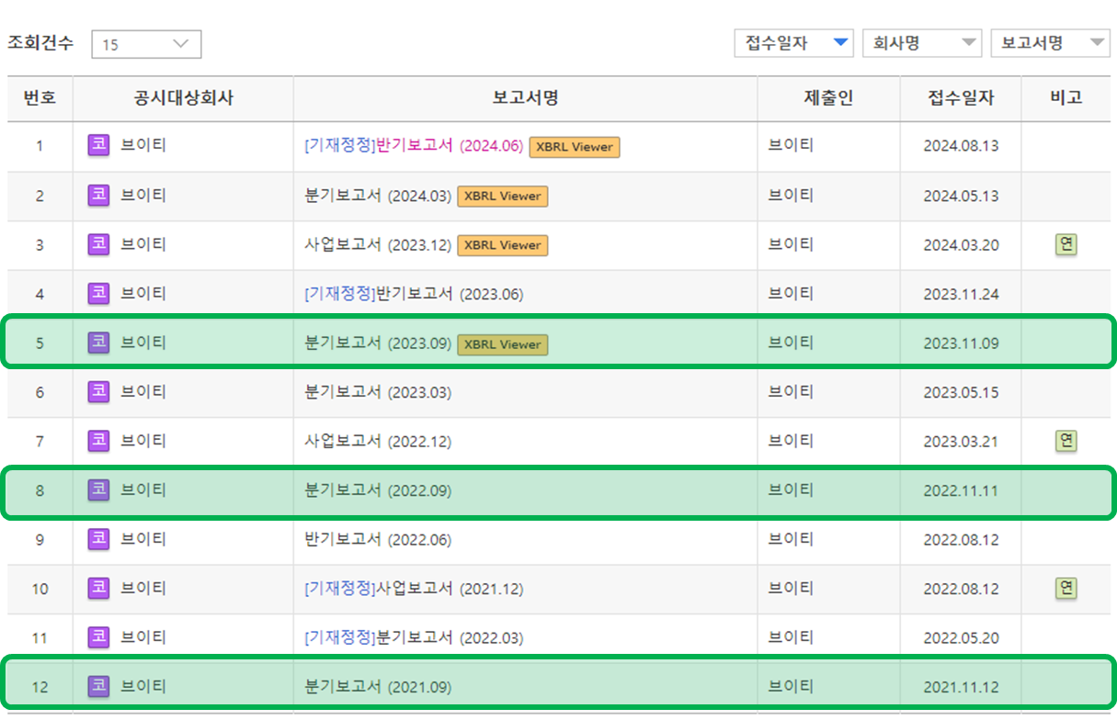
Task: Open 반기보고서 (2022.06) report link
Action: tap(378, 539)
